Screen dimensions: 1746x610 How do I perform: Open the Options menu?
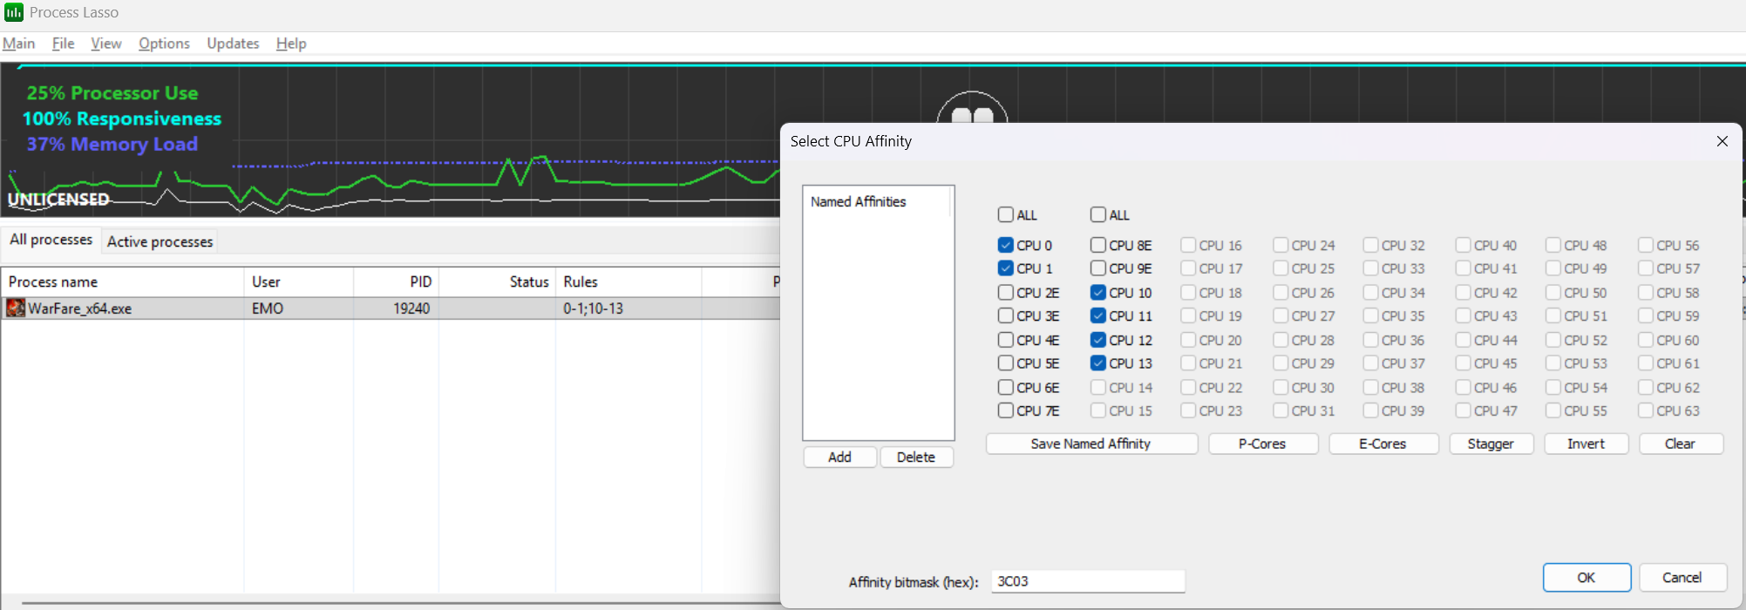click(x=164, y=44)
